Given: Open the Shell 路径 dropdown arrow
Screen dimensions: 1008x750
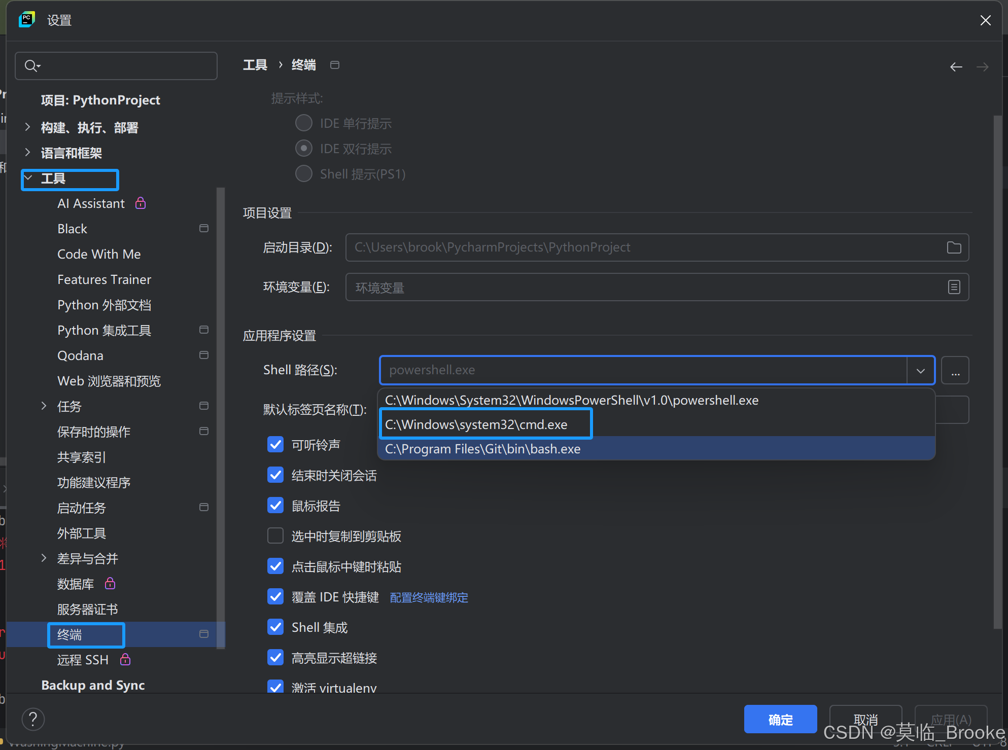Looking at the screenshot, I should coord(920,370).
